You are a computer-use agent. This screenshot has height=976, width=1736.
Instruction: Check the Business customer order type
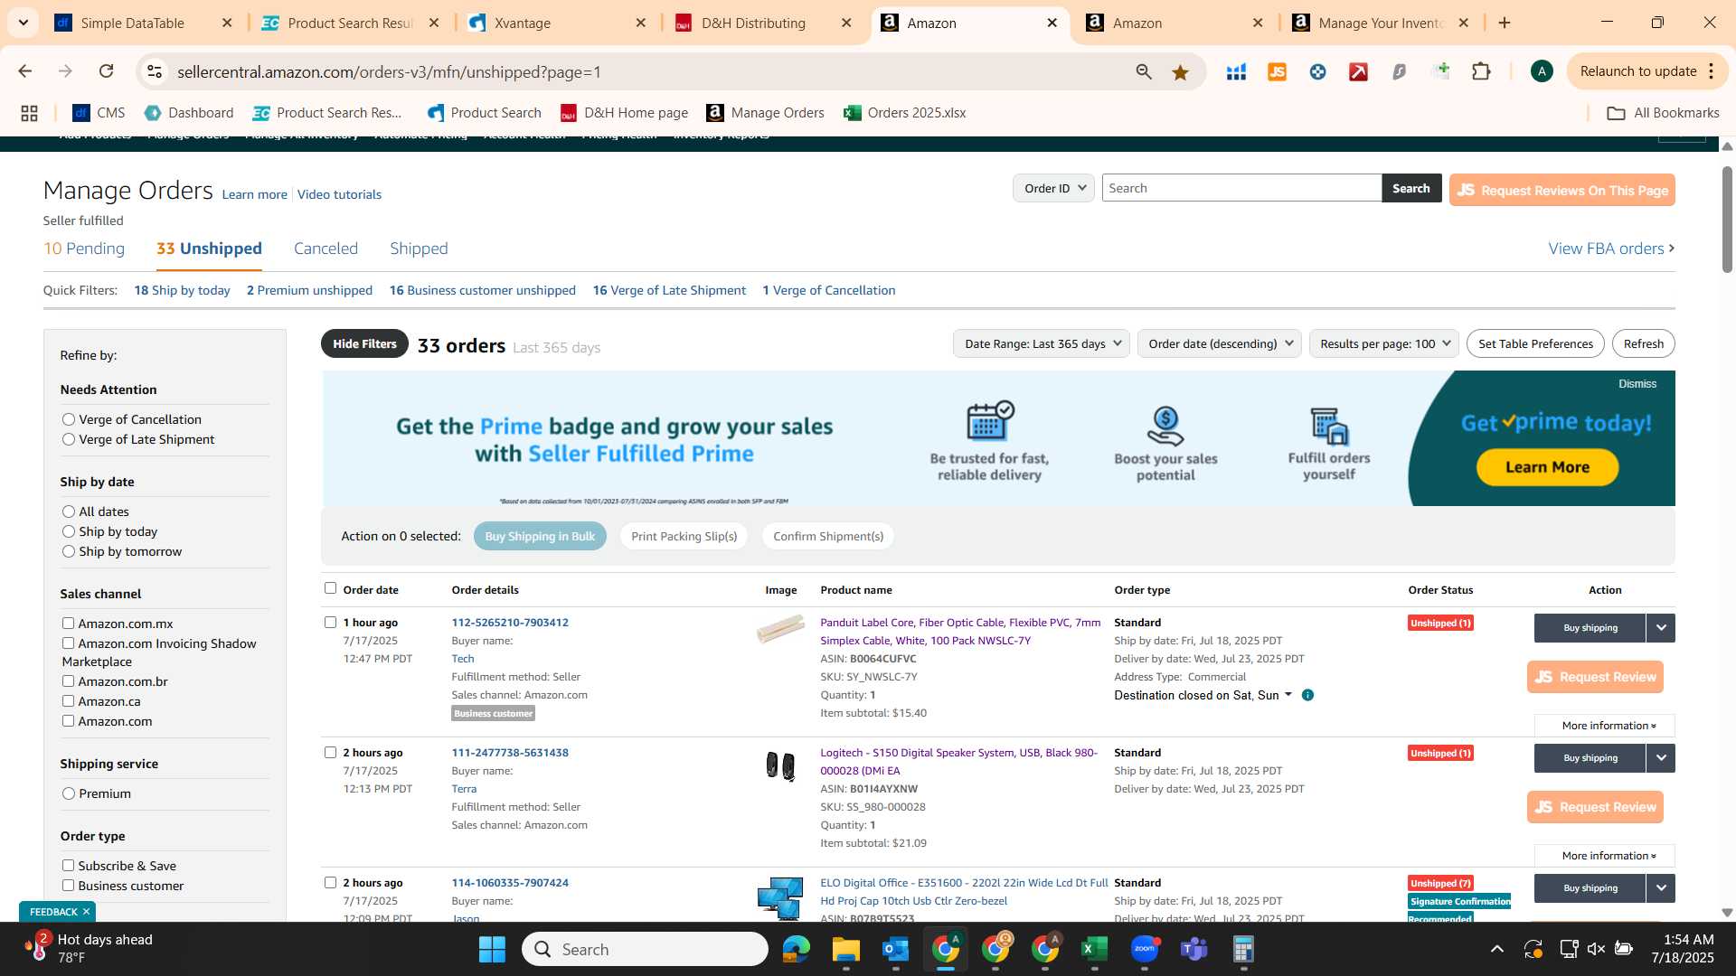pos(68,886)
